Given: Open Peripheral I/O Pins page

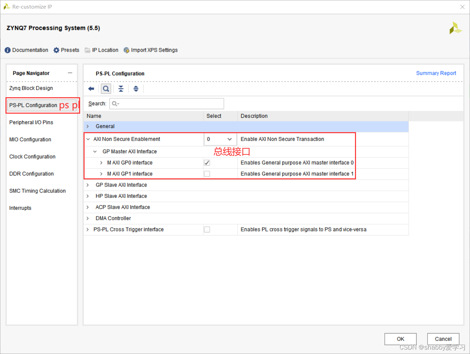Looking at the screenshot, I should click(31, 122).
